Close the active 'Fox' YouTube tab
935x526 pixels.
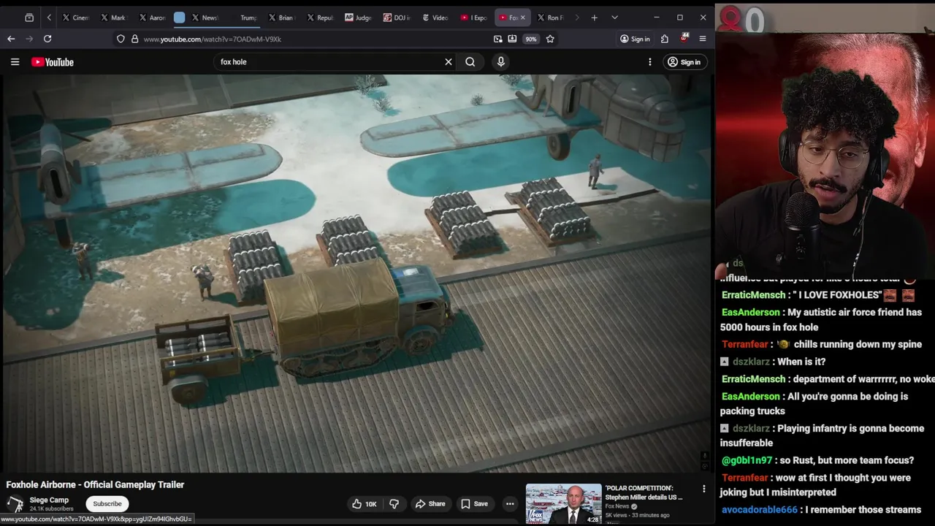[522, 18]
